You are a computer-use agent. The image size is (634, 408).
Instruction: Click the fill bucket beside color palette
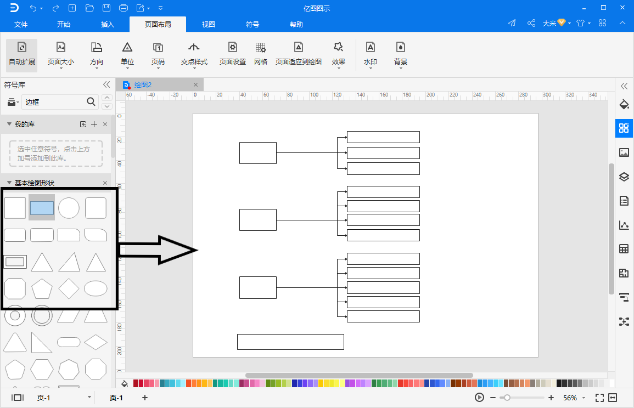pyautogui.click(x=125, y=383)
